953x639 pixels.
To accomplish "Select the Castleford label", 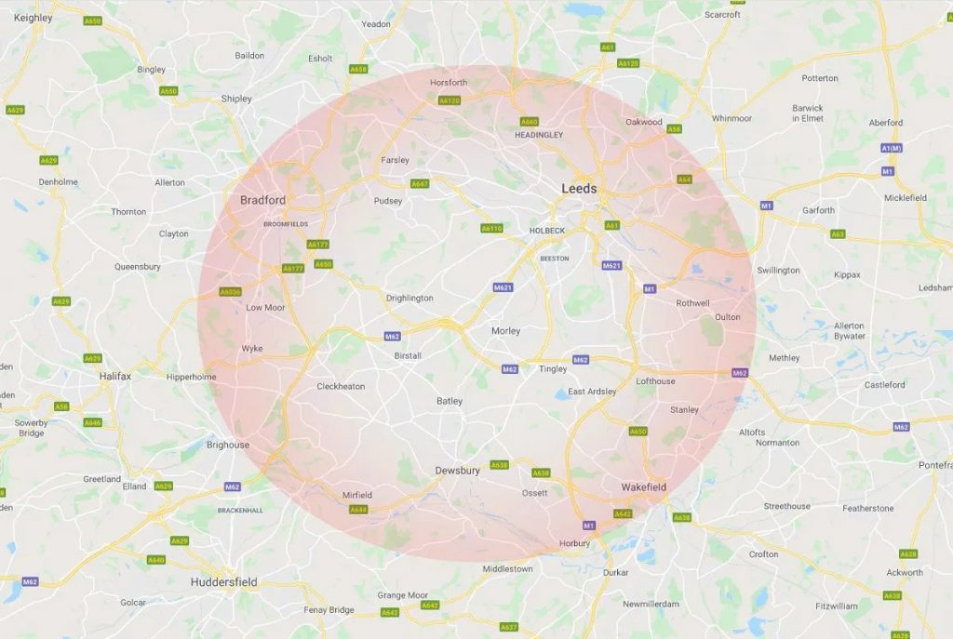I will pyautogui.click(x=885, y=384).
